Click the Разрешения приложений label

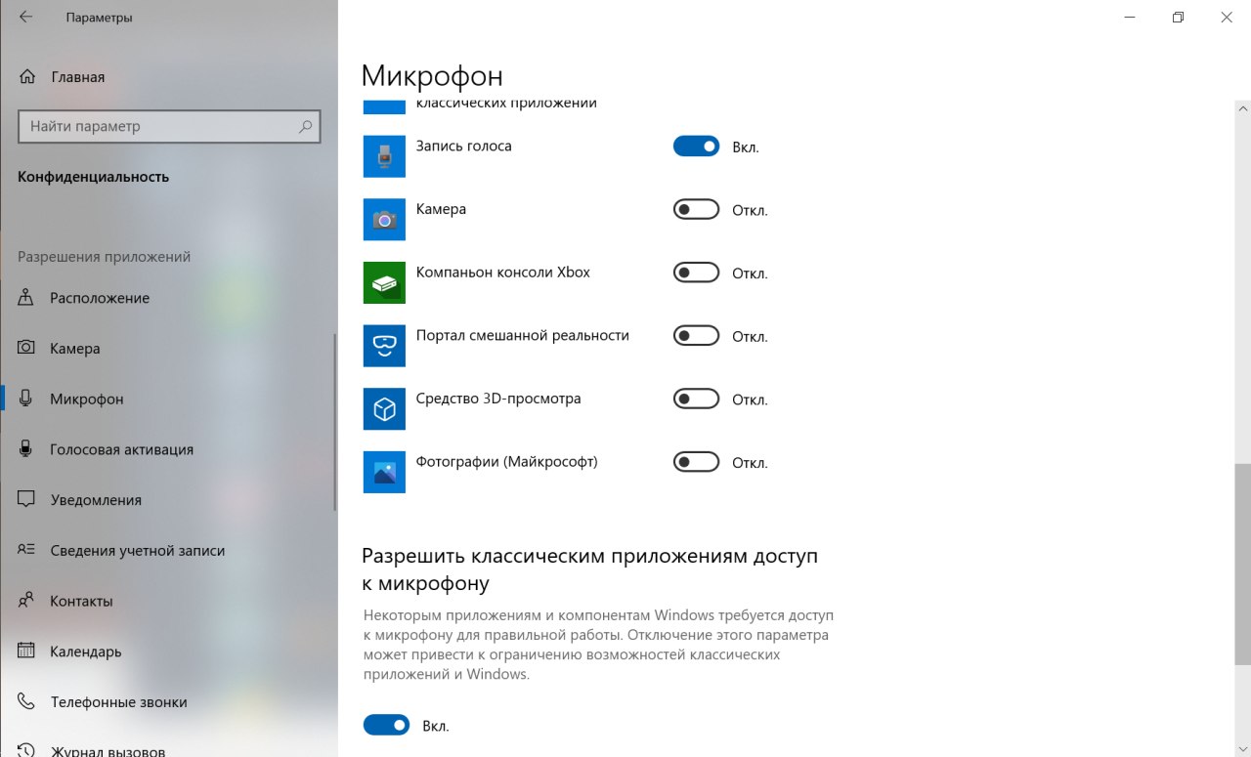[104, 257]
